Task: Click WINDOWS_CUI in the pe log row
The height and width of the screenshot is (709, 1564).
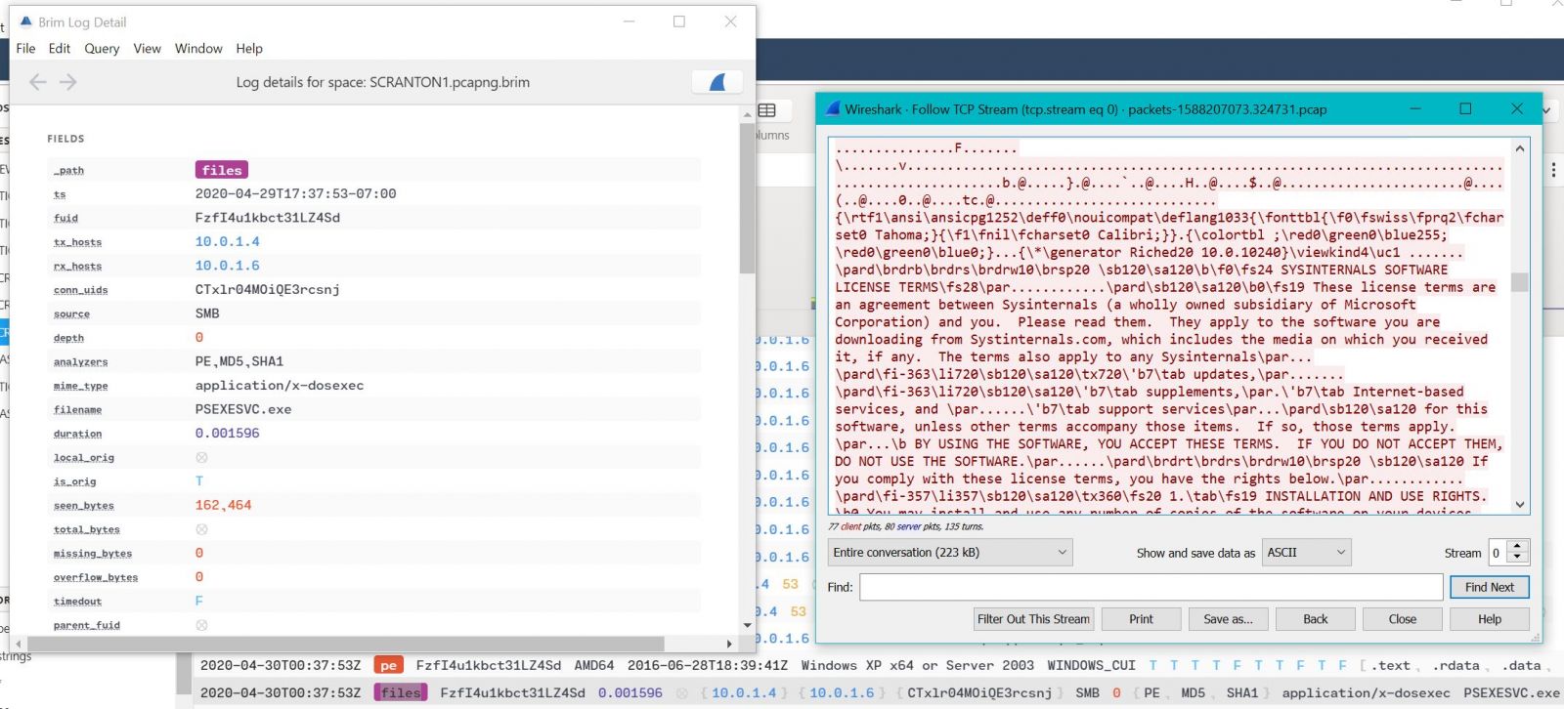Action: (x=1092, y=665)
